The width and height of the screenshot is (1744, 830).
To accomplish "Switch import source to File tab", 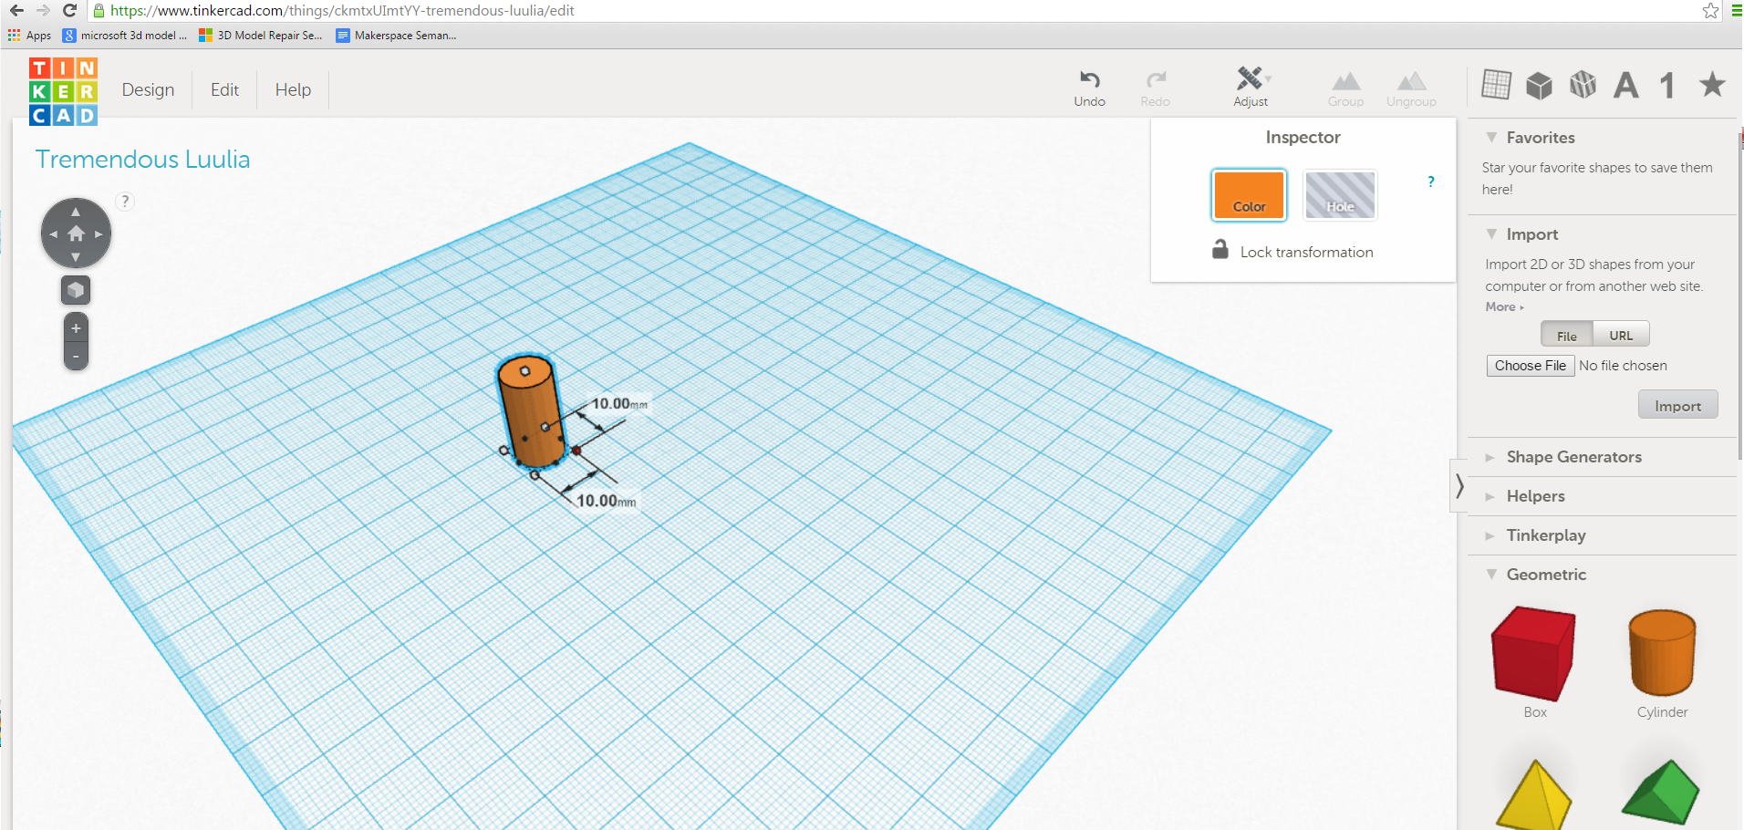I will point(1566,335).
